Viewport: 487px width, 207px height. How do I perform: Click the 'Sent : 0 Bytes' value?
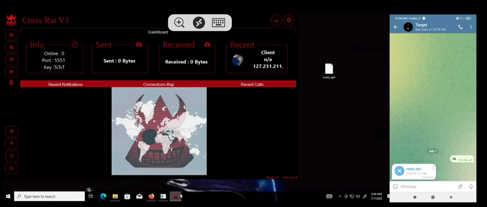(119, 61)
